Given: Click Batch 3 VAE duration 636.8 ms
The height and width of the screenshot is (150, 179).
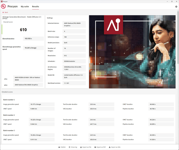Looking at the screenshot, I should (101, 139).
